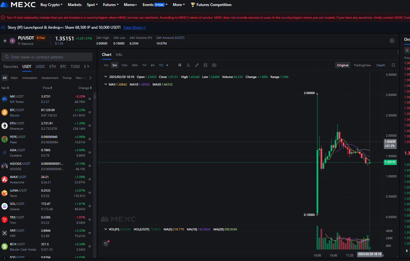Star the MX/USDT pair as favorite
Screen dimensions: 410x261
90,99
